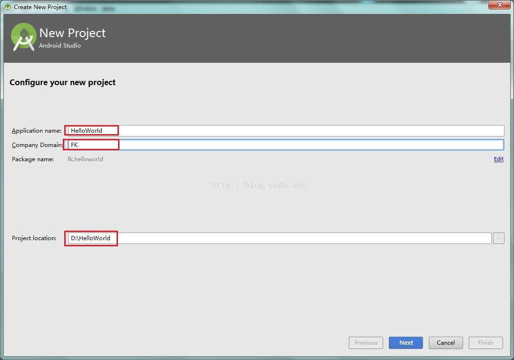Click the Edit package name link
The width and height of the screenshot is (514, 360).
[499, 159]
